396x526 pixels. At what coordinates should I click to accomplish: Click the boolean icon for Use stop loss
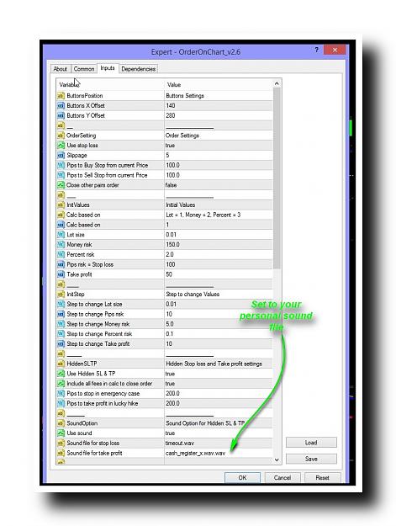coord(61,146)
